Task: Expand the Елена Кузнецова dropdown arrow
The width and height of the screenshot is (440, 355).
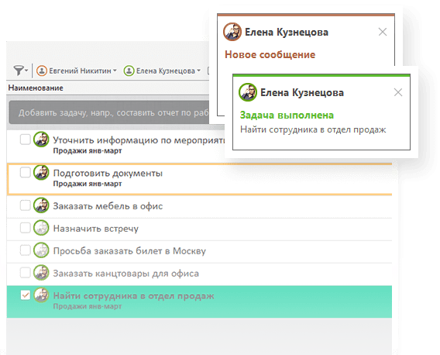Action: (198, 71)
